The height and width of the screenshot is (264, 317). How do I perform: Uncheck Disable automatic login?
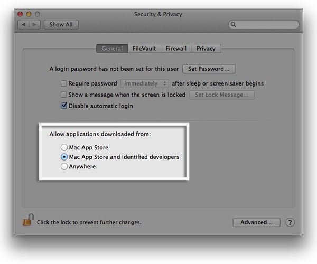pyautogui.click(x=64, y=106)
